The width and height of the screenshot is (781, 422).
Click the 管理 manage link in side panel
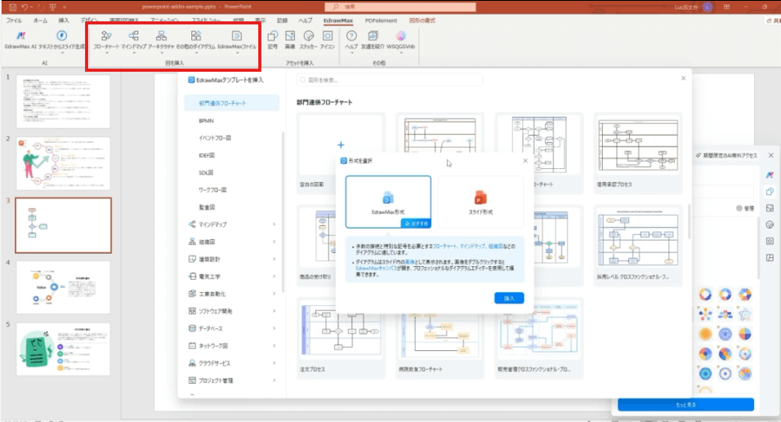pyautogui.click(x=745, y=208)
